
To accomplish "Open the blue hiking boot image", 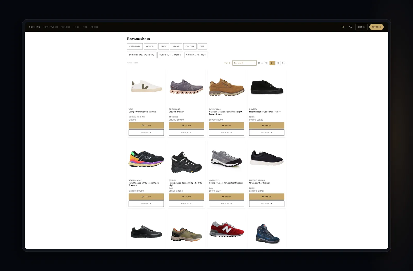I will (267, 233).
